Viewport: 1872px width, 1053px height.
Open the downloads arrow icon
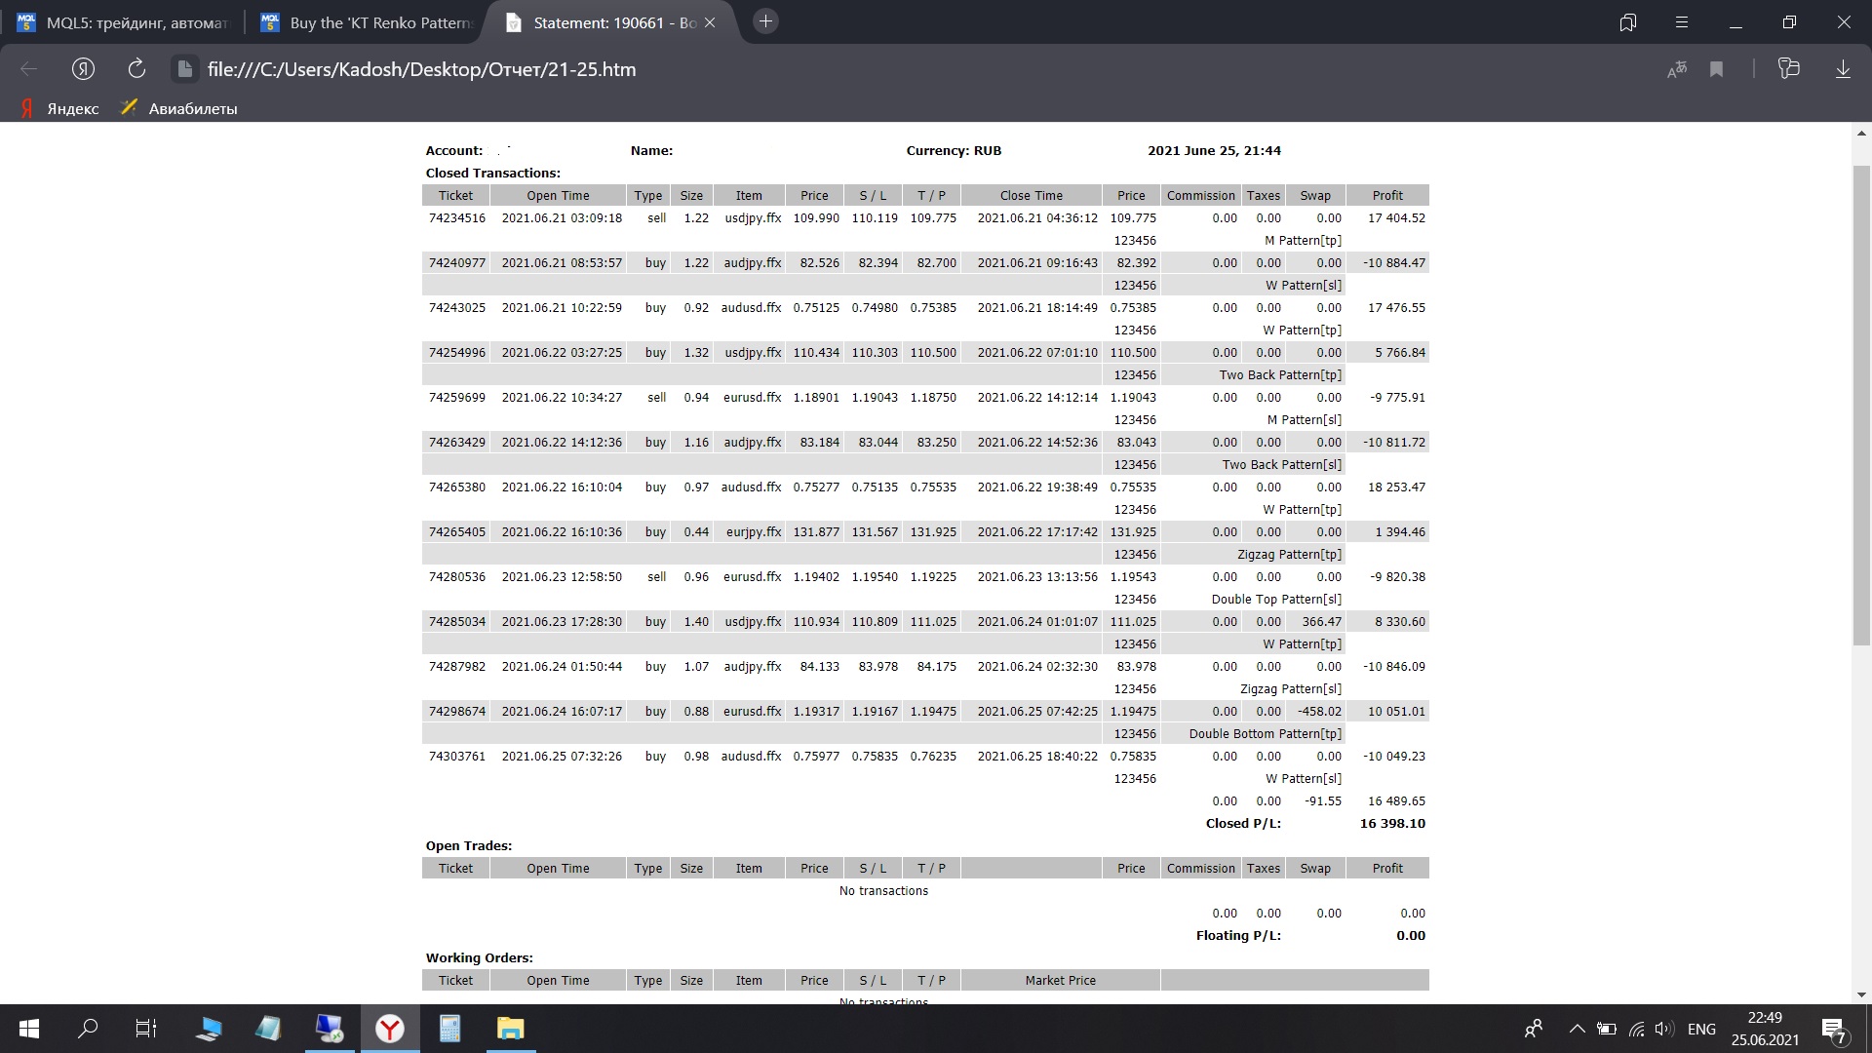pos(1843,69)
